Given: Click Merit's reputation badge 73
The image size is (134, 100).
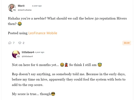Looking at the screenshot, I should pyautogui.click(x=14, y=10).
